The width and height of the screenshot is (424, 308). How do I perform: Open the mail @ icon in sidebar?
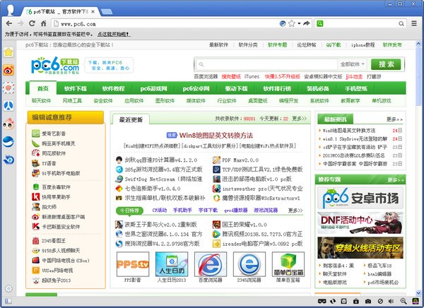coord(8,88)
